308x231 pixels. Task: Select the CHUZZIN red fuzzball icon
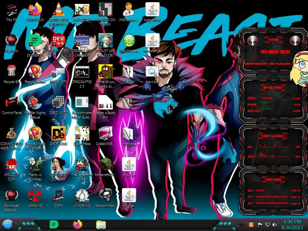pos(12,169)
